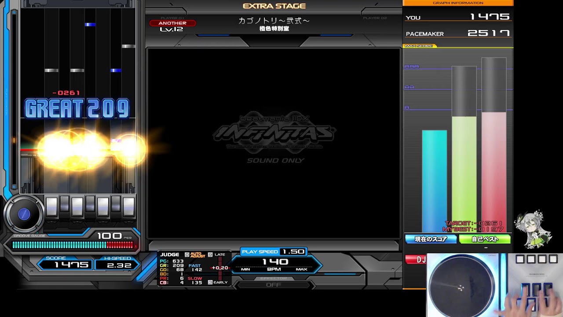Click the GREAT 209 judgment display
563x317 pixels.
click(x=77, y=109)
